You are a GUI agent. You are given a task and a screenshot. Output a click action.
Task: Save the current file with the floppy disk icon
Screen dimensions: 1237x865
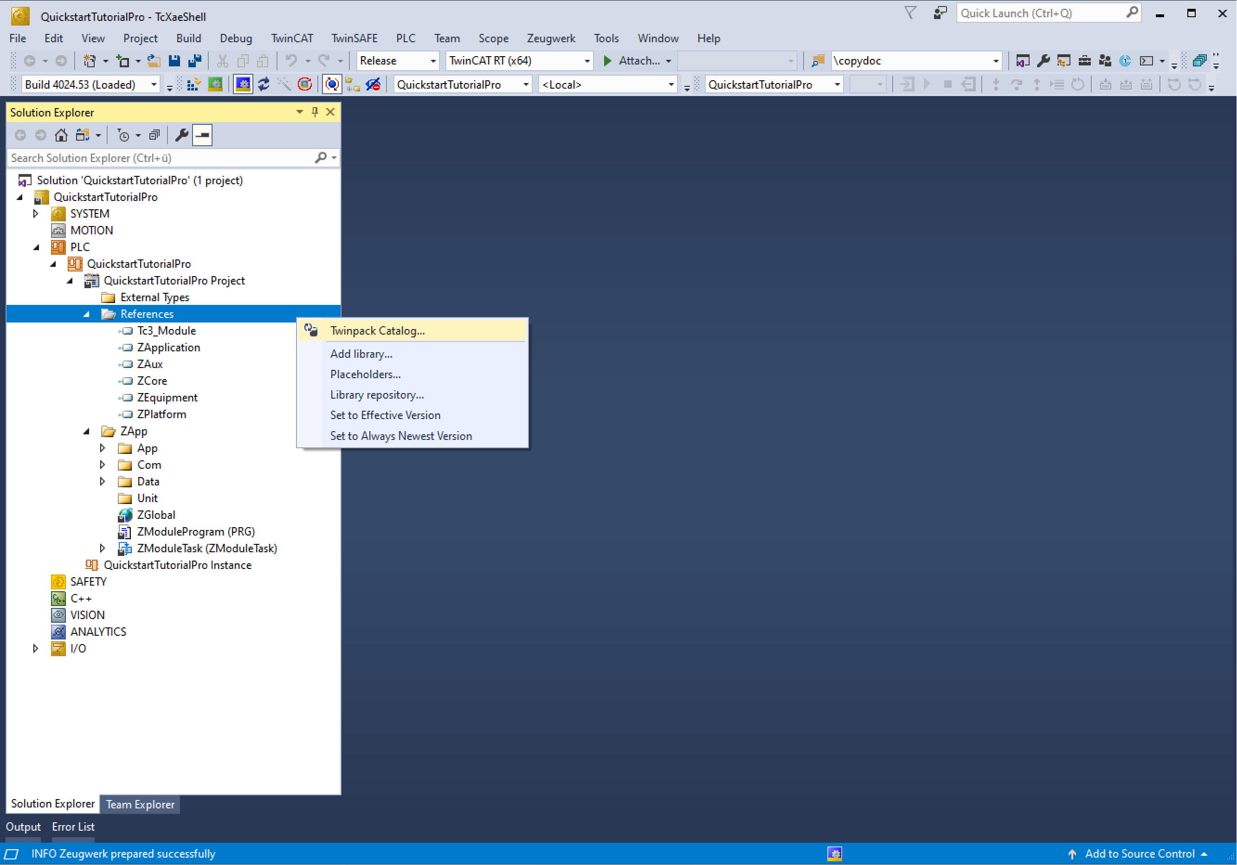[174, 61]
